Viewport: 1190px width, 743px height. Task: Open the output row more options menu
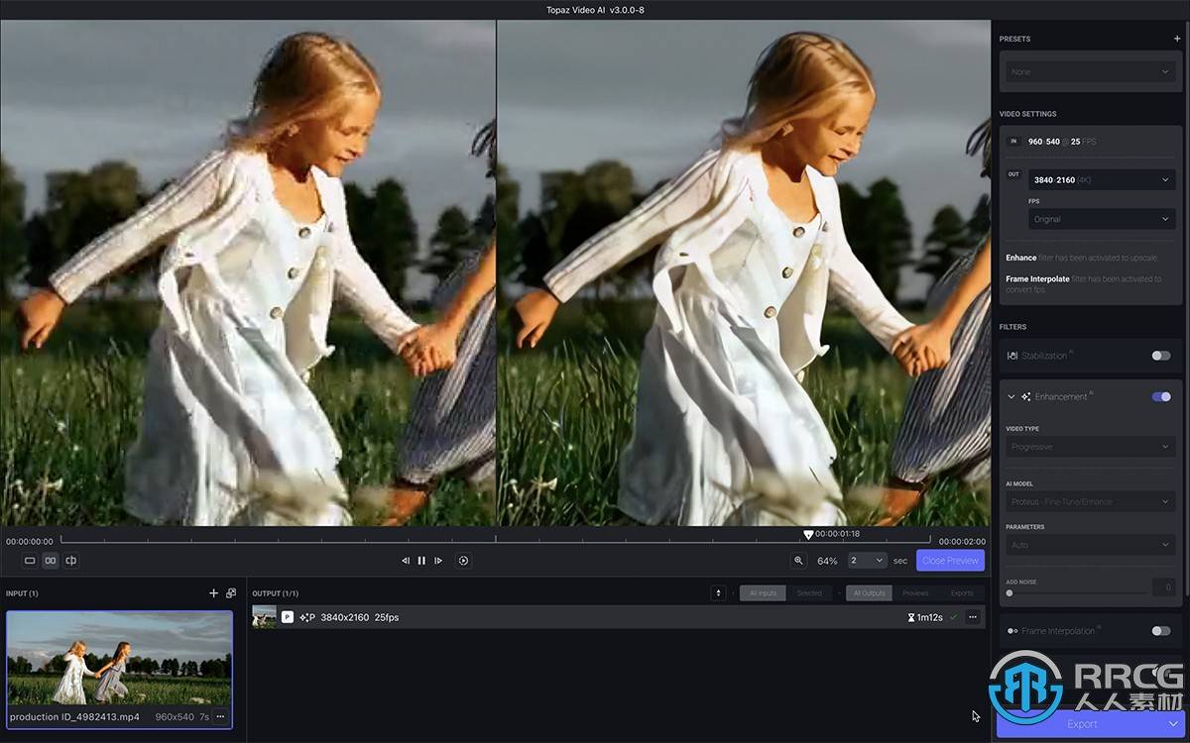973,617
